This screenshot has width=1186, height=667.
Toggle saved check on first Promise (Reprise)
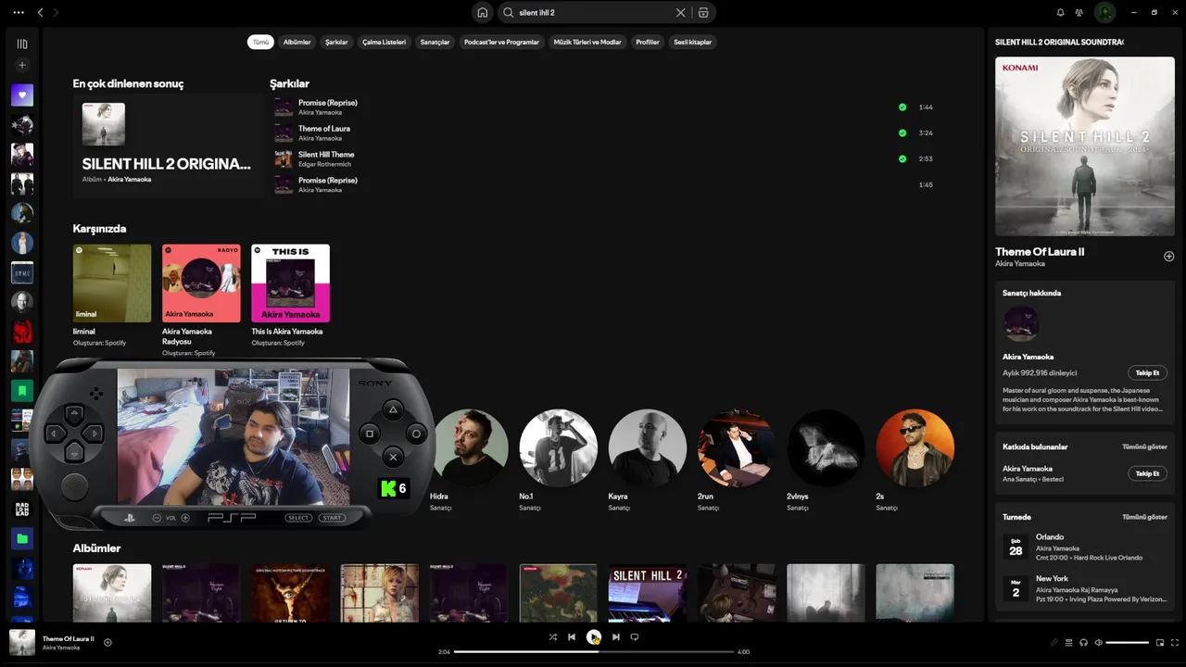(902, 107)
